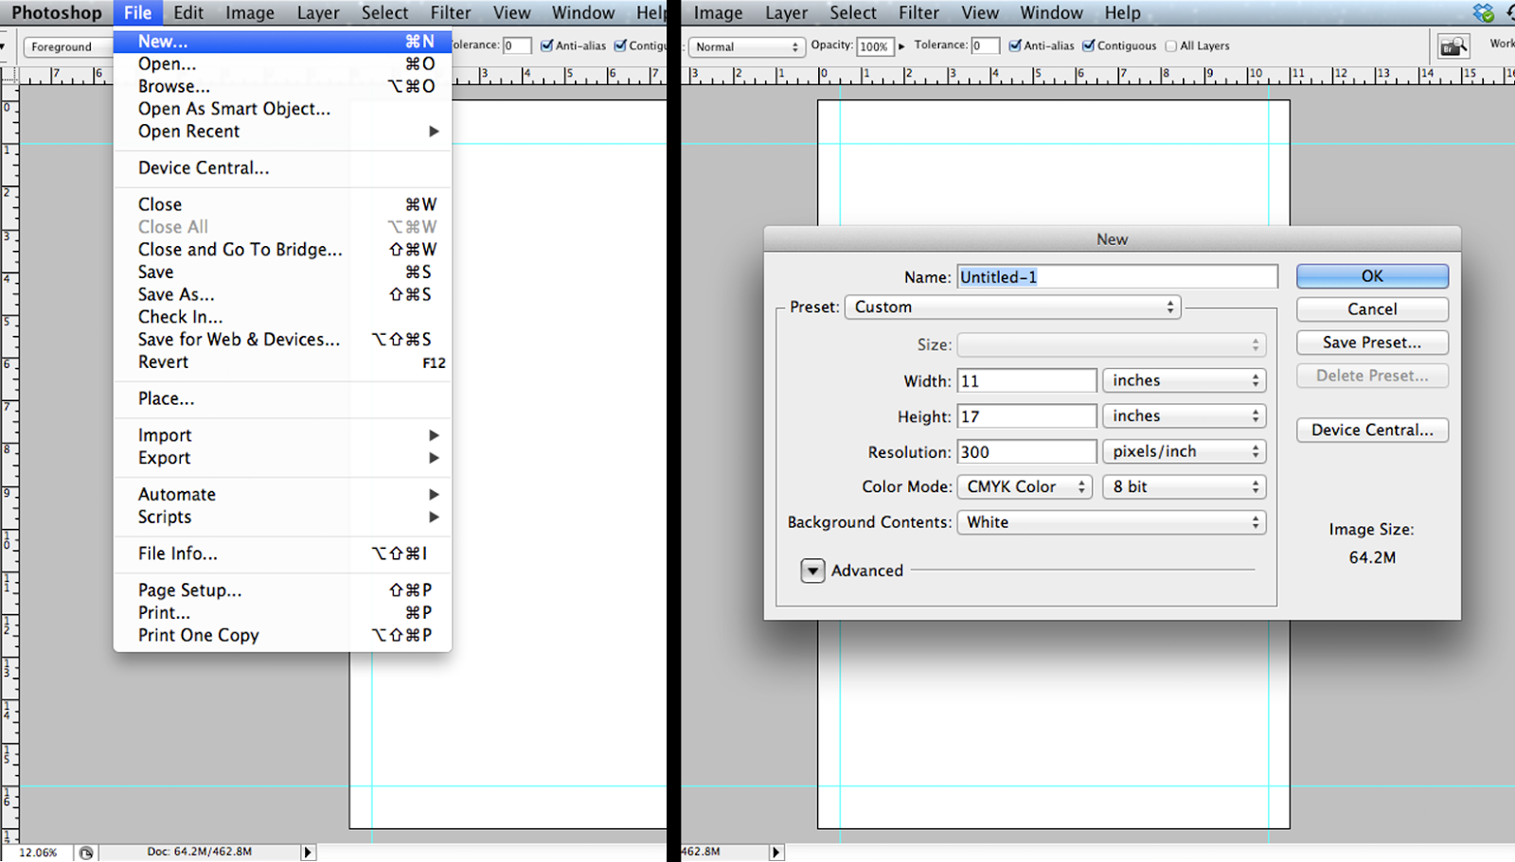1515x862 pixels.
Task: Click the Dropbox icon in the menu bar
Action: (x=1483, y=12)
